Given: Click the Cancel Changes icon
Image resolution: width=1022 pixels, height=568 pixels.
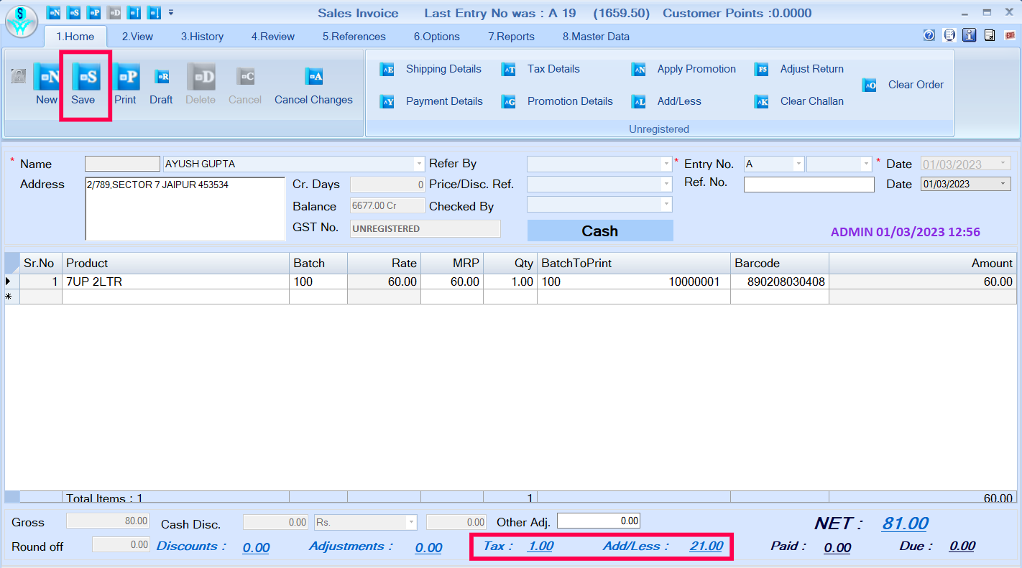Looking at the screenshot, I should coord(314,77).
